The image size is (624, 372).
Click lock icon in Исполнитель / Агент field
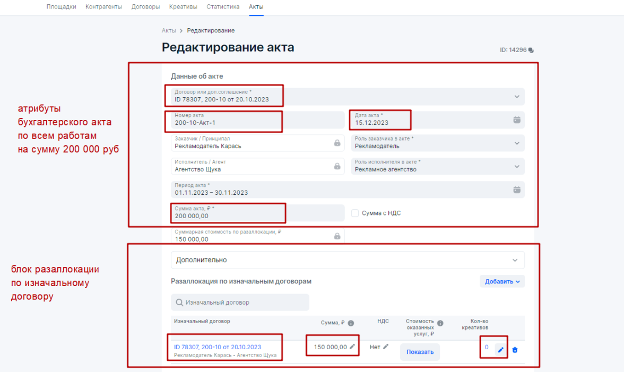coord(337,166)
